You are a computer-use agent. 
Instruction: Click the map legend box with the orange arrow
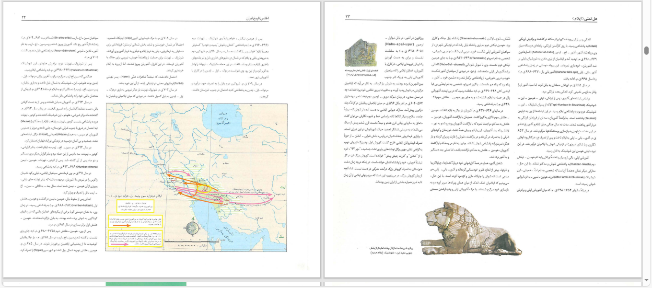[136, 221]
